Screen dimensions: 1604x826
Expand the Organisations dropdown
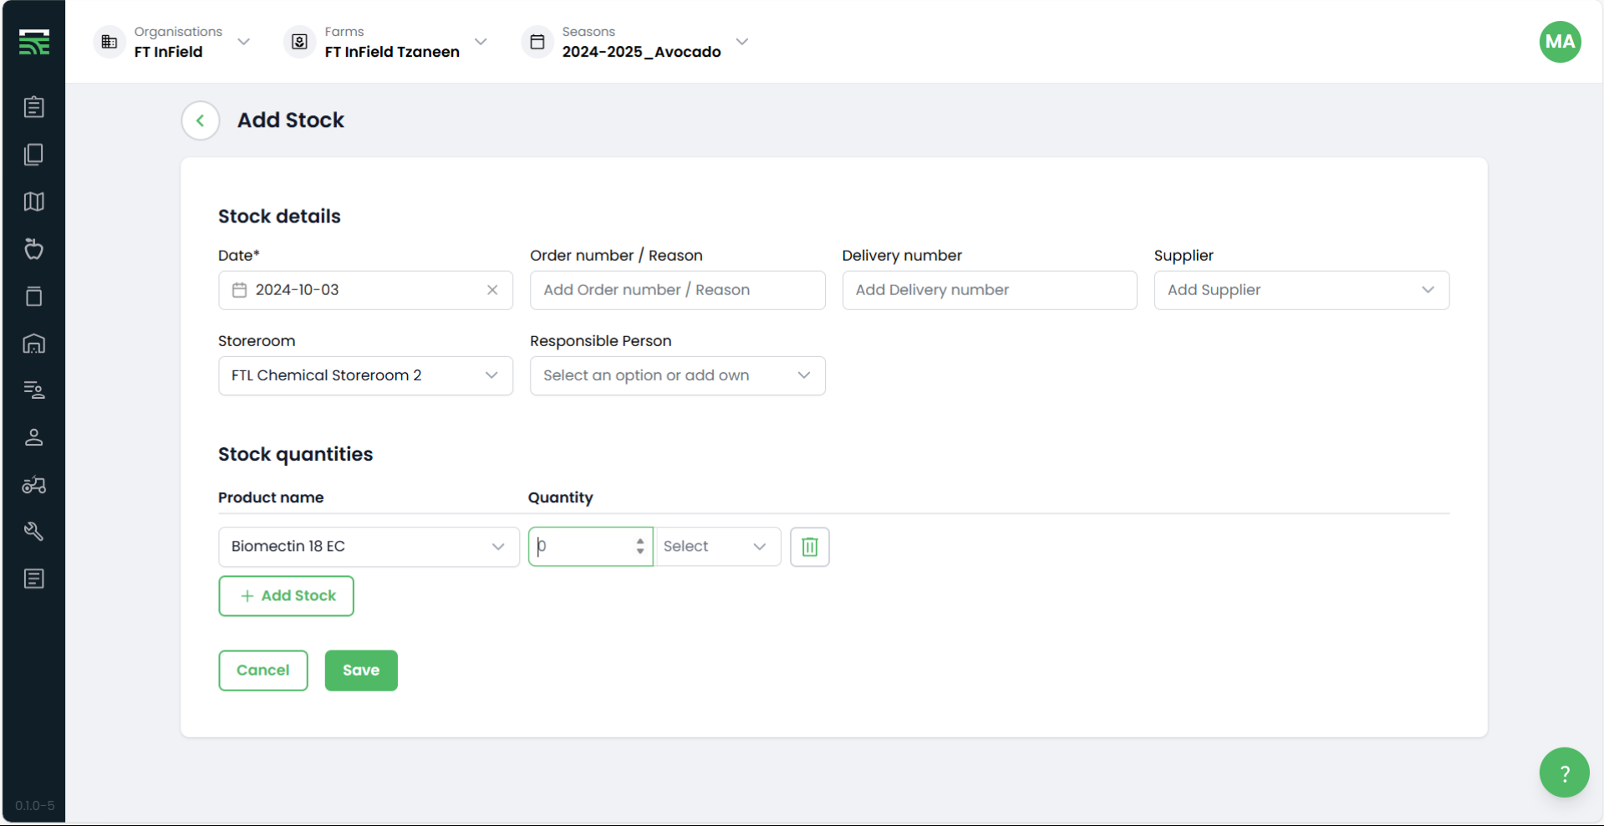[244, 42]
